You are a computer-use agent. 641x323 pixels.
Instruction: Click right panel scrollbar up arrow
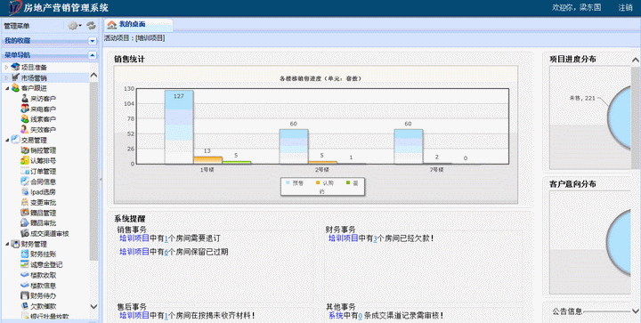pyautogui.click(x=636, y=61)
